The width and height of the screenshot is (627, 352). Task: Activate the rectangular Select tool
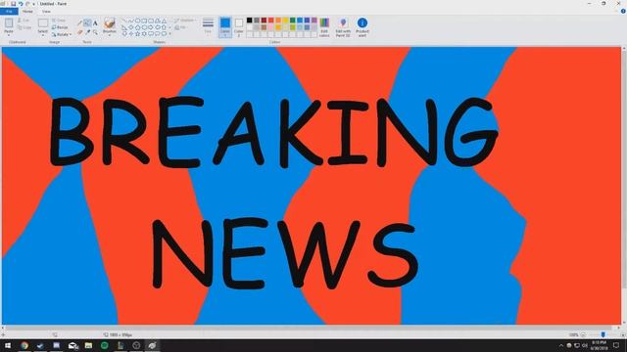pyautogui.click(x=43, y=22)
